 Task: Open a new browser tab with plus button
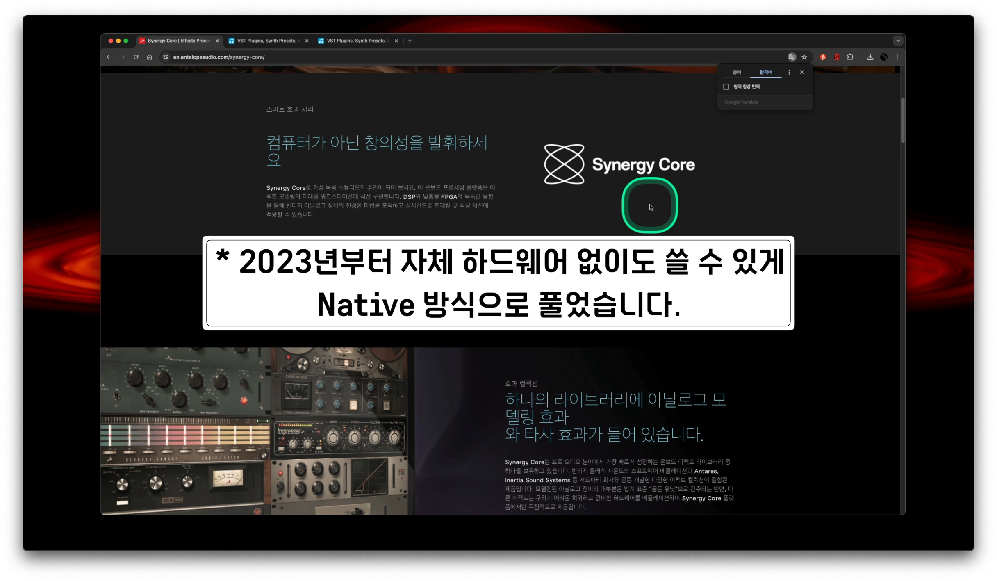[x=410, y=41]
